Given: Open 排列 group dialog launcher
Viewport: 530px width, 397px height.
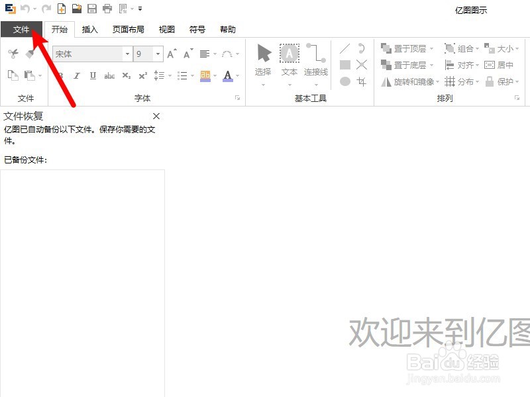Looking at the screenshot, I should (x=517, y=98).
